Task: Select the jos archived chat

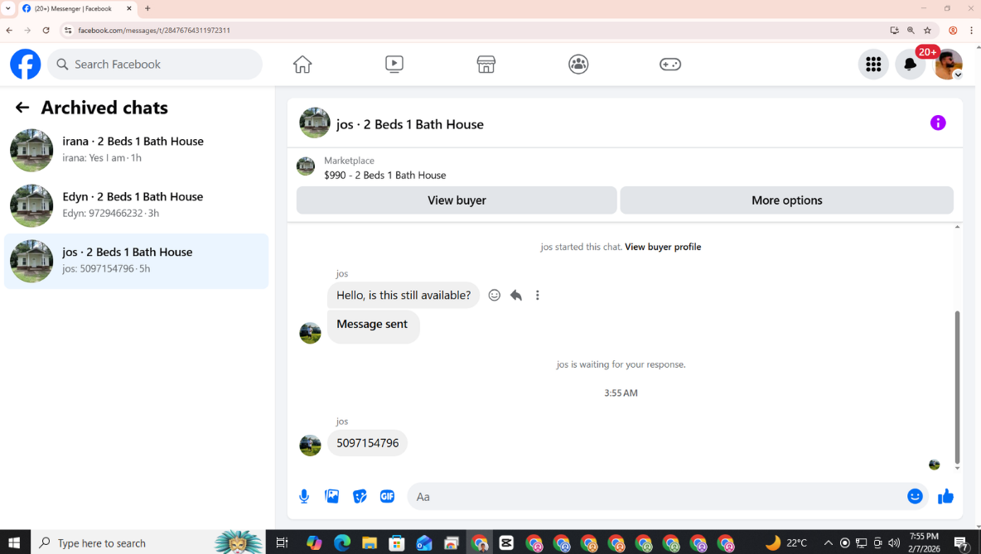Action: pos(137,262)
